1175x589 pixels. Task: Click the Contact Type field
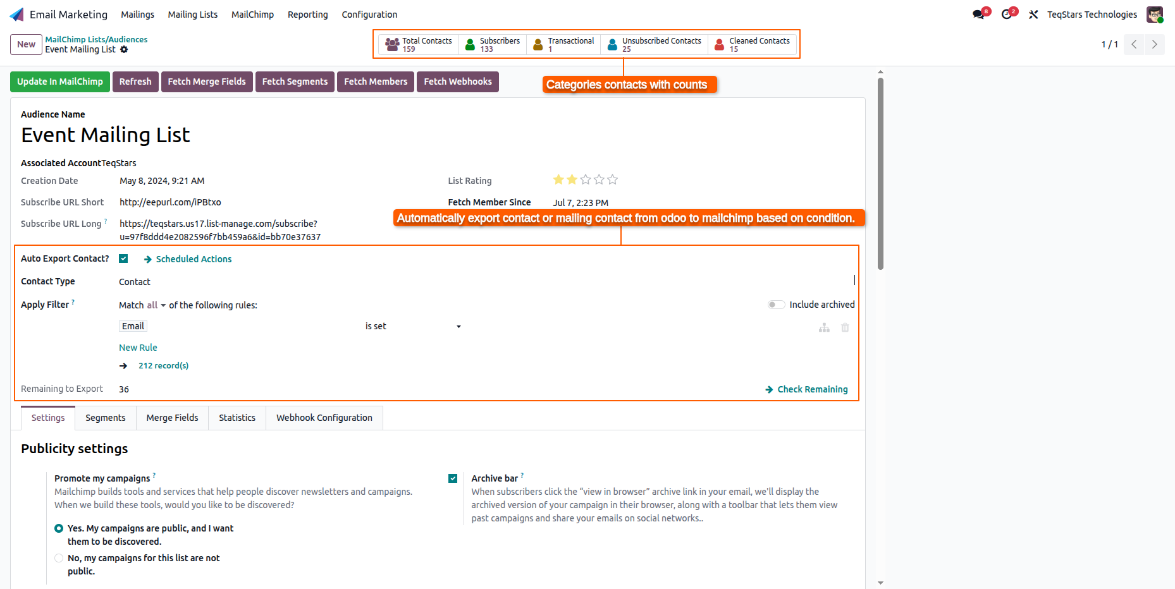click(486, 282)
